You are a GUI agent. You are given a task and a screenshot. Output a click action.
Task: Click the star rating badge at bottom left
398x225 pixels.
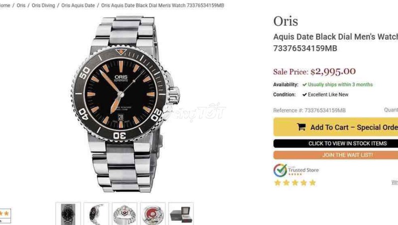tap(5, 216)
